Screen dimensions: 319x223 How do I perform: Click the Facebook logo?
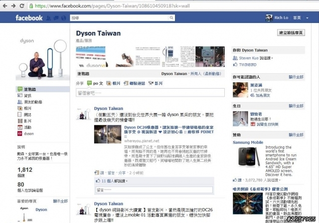pyautogui.click(x=29, y=18)
